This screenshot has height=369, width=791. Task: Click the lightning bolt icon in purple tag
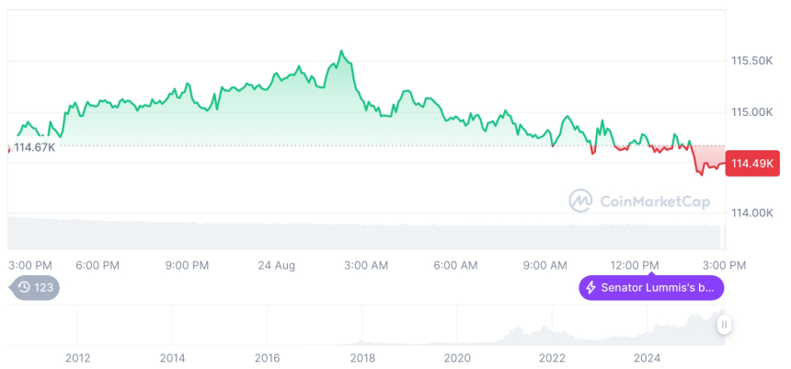pyautogui.click(x=590, y=288)
